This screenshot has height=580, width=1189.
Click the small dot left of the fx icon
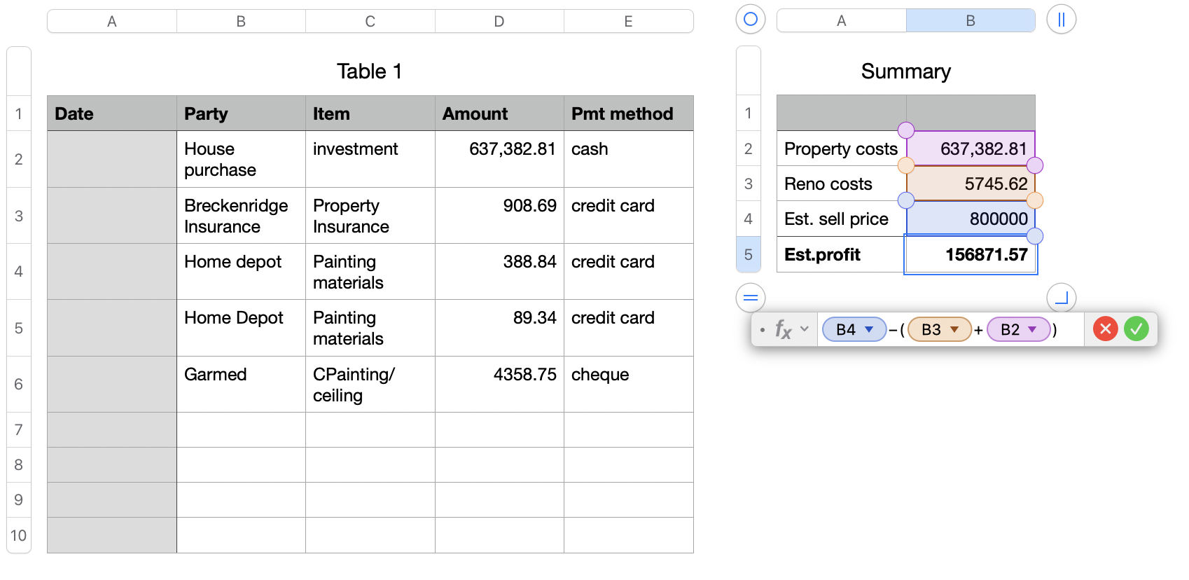pos(763,329)
